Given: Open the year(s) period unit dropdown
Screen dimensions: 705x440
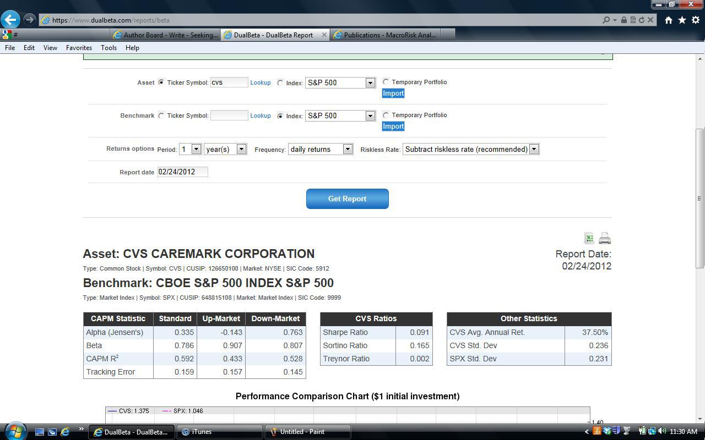Looking at the screenshot, I should pos(225,149).
